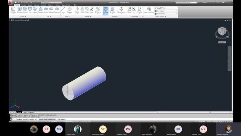Select the Line drawing tool
The height and width of the screenshot is (136, 241).
click(x=63, y=10)
